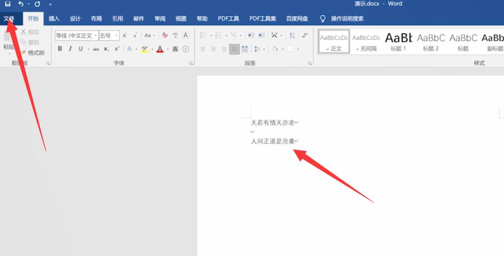Open the 文件 (File) tab

9,18
